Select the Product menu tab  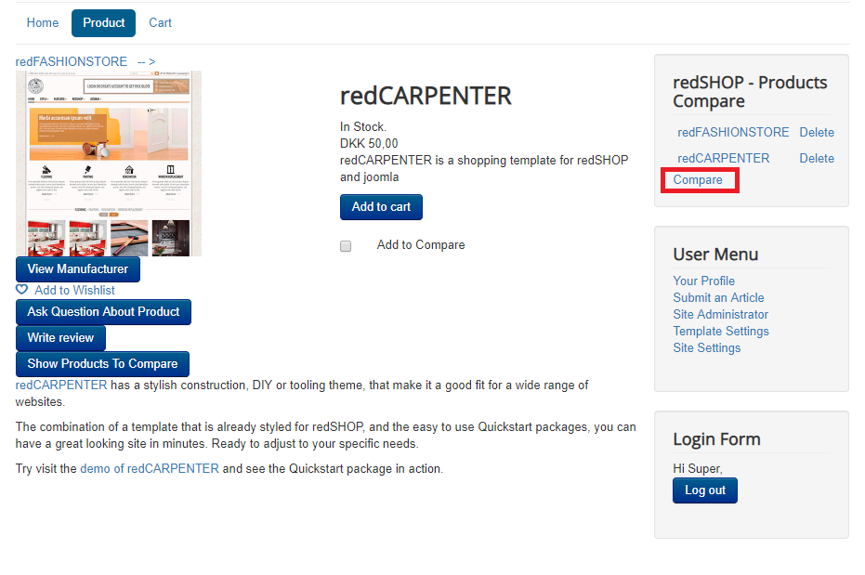pos(104,22)
